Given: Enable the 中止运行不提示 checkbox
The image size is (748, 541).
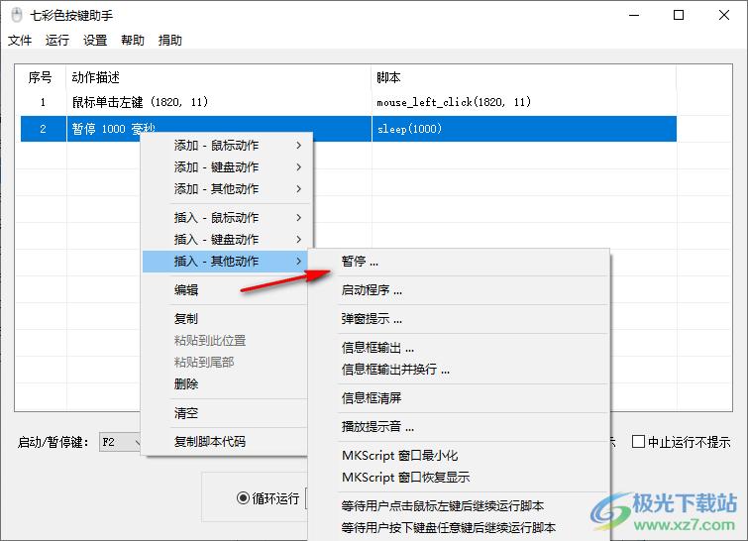Looking at the screenshot, I should [639, 442].
